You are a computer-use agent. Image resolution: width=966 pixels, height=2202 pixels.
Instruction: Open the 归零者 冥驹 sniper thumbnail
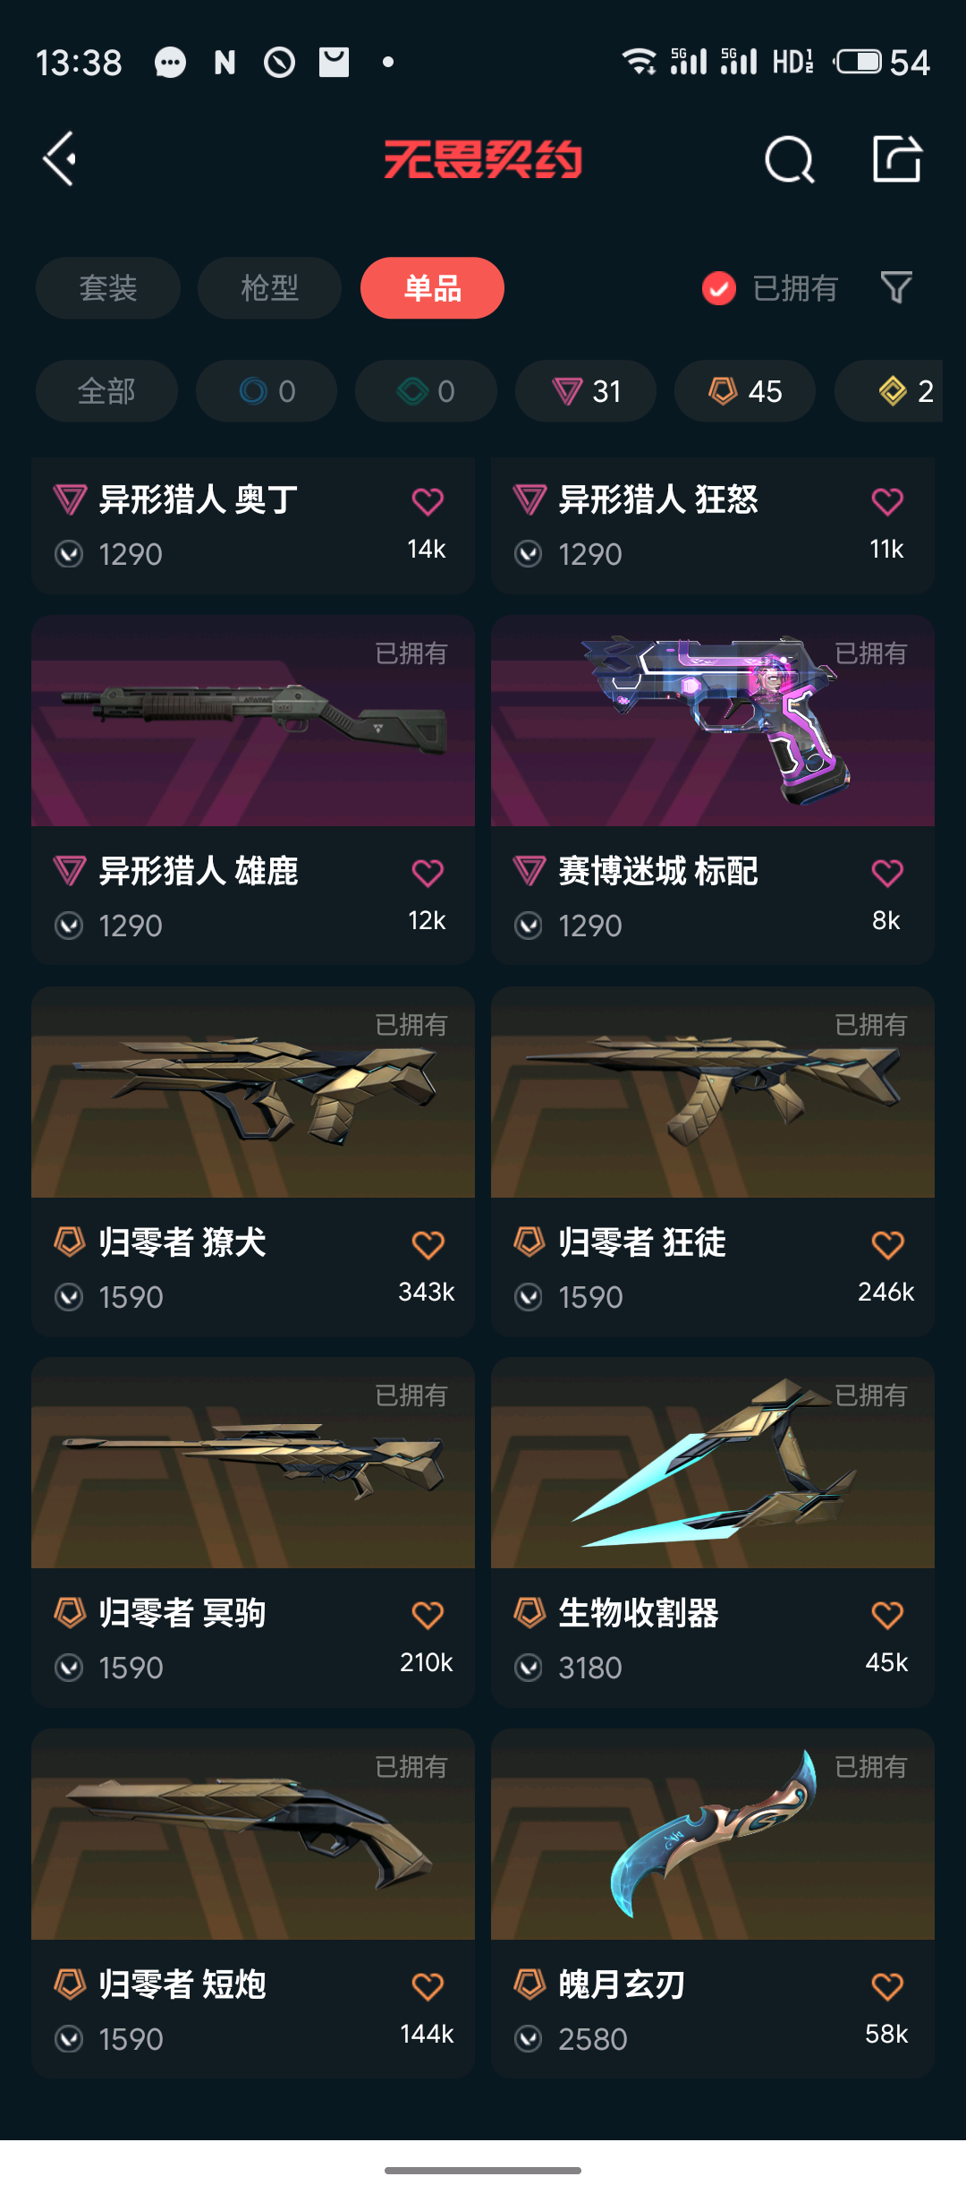click(x=253, y=1463)
